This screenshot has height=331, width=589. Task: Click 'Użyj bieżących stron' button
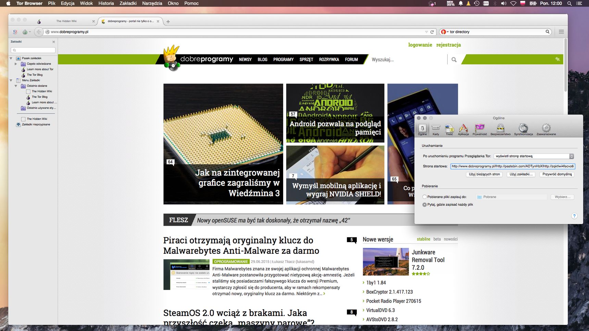tap(484, 174)
